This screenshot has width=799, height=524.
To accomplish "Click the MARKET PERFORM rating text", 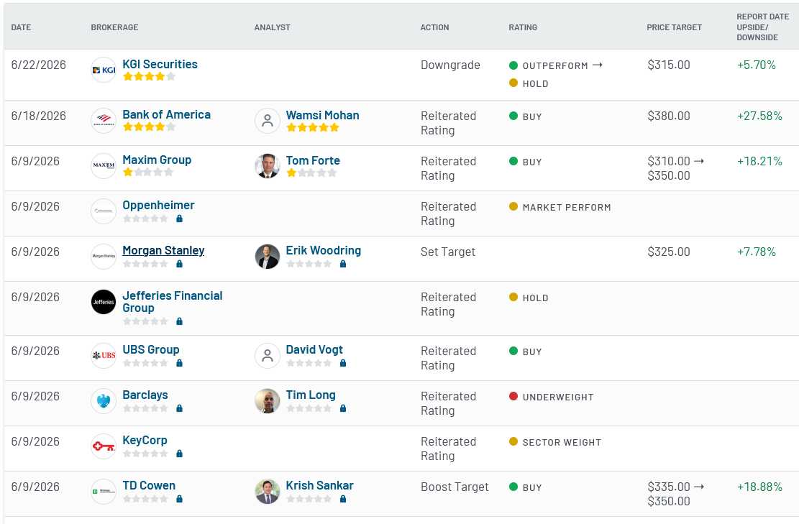I will coord(567,207).
